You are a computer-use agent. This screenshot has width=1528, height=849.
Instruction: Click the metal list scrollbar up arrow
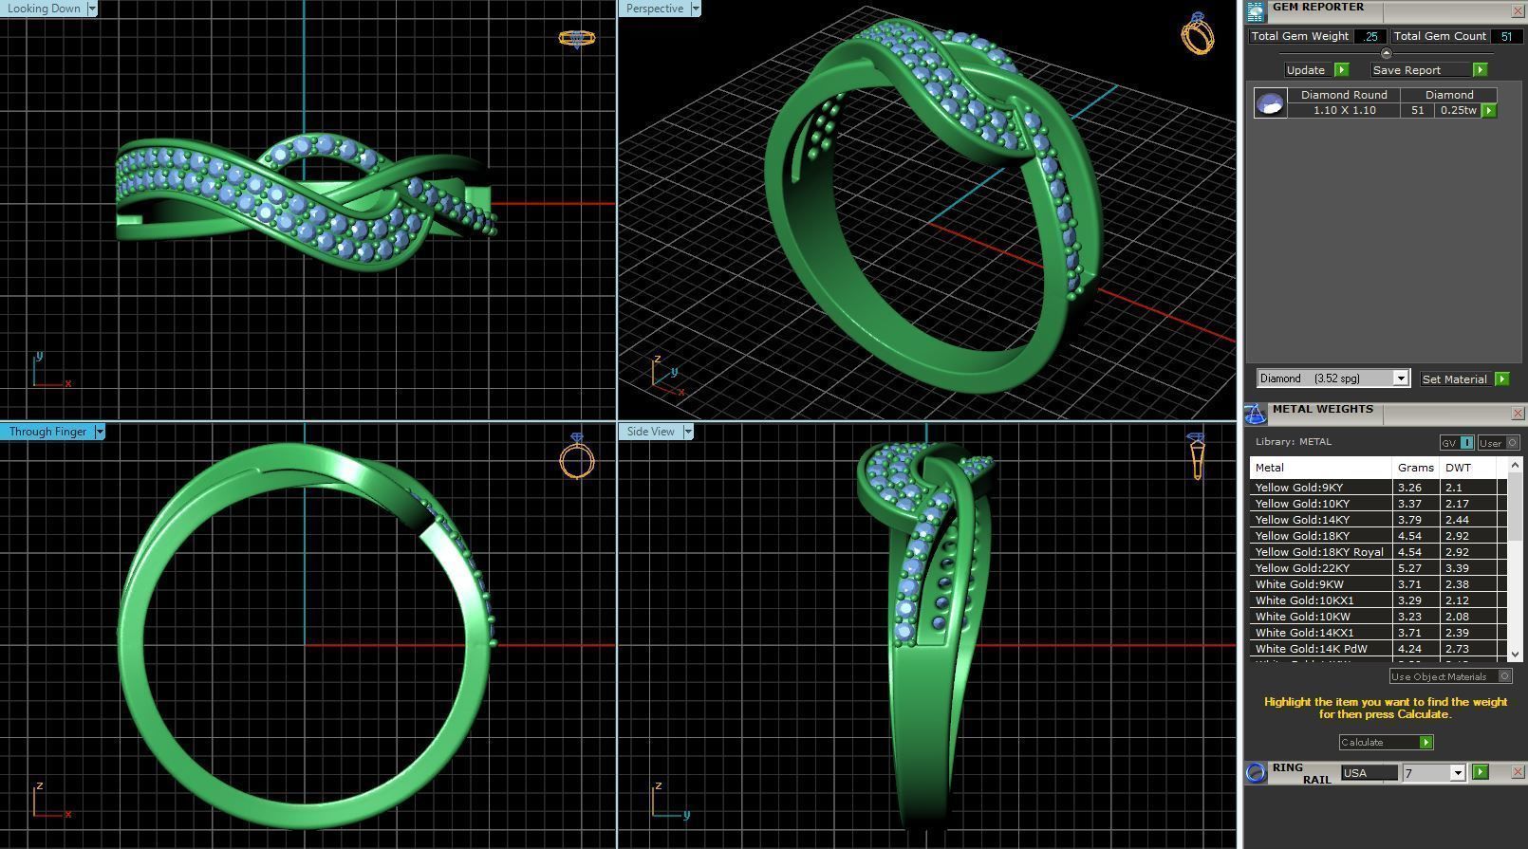1515,465
